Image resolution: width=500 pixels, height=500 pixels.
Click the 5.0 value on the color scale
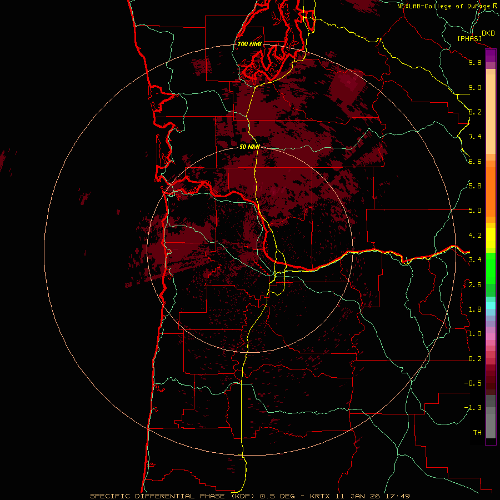[x=475, y=211]
